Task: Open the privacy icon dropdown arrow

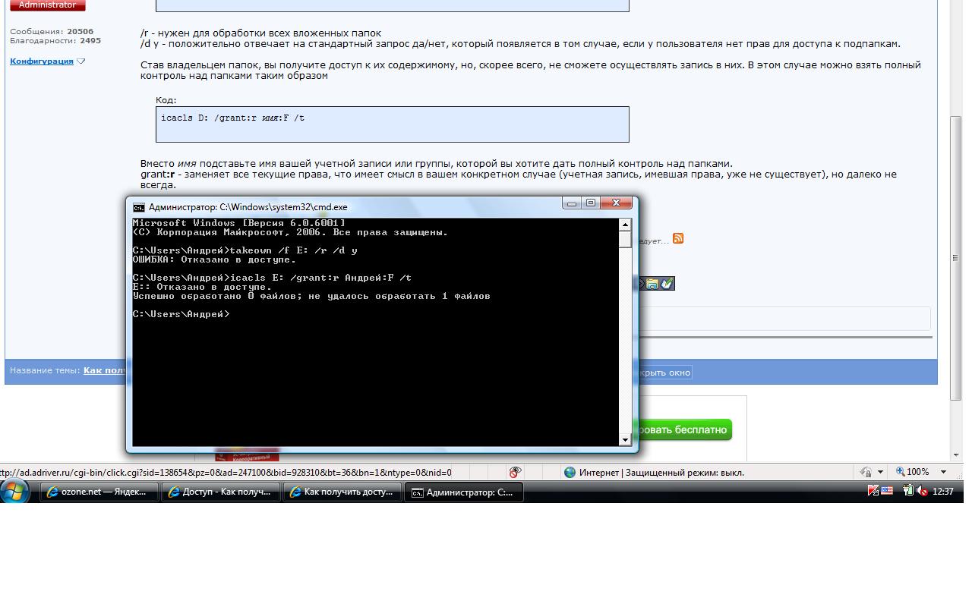Action: point(880,472)
